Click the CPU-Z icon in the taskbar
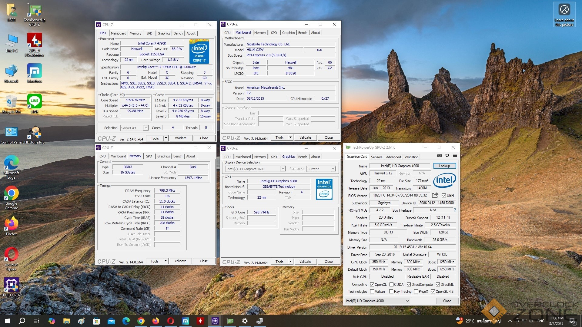 [x=215, y=321]
